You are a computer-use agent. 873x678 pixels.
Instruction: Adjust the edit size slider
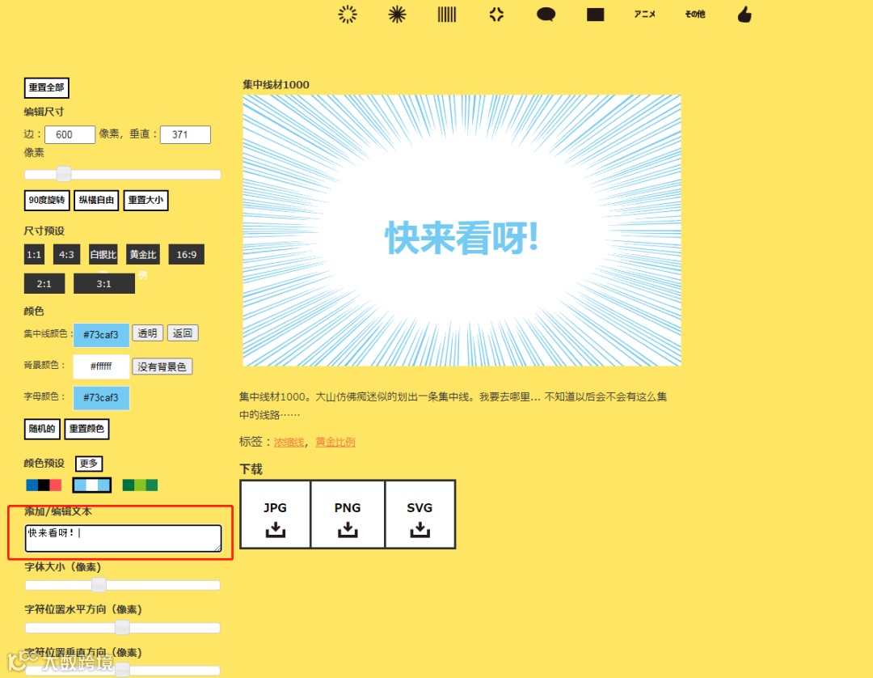tap(123, 174)
